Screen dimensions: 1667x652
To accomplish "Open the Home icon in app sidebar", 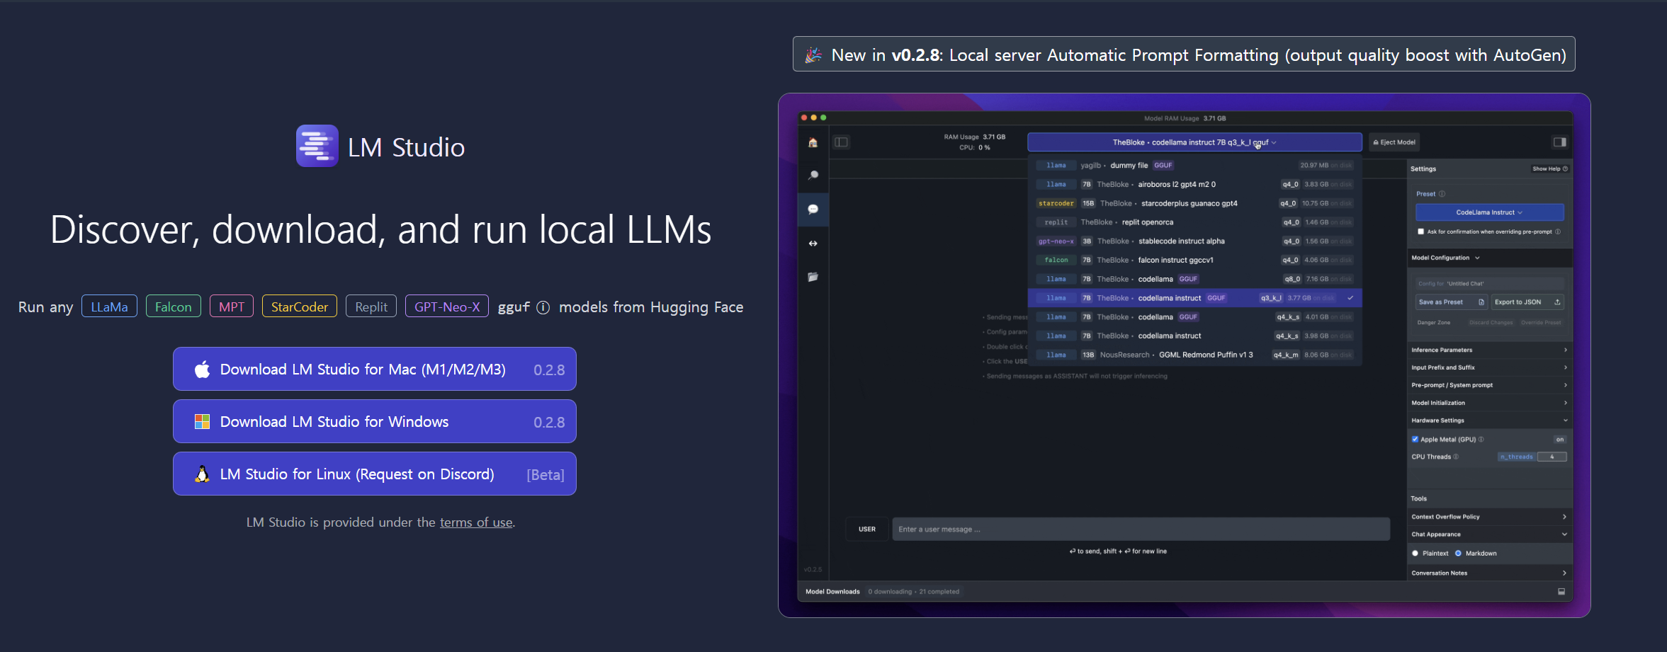I will click(x=813, y=142).
